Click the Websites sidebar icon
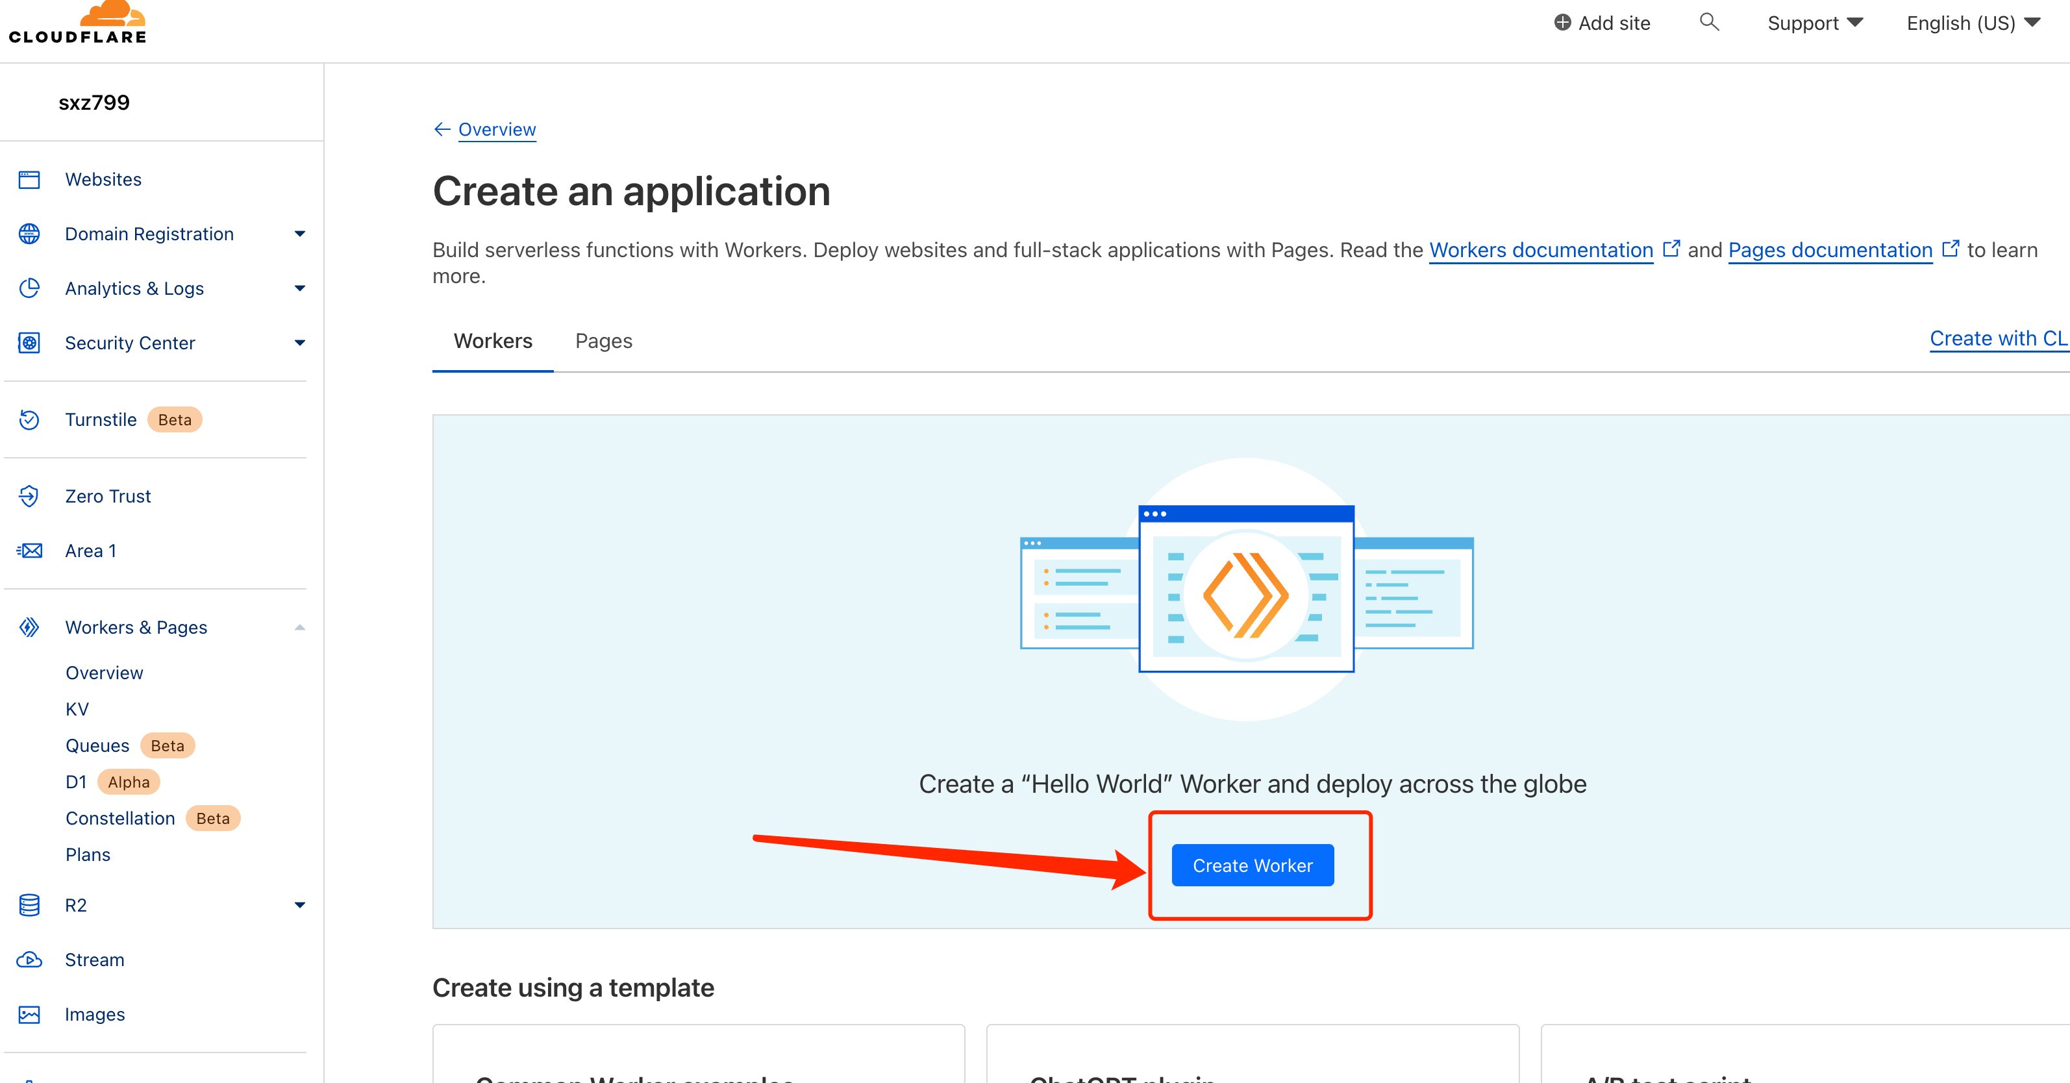This screenshot has height=1083, width=2070. tap(30, 179)
